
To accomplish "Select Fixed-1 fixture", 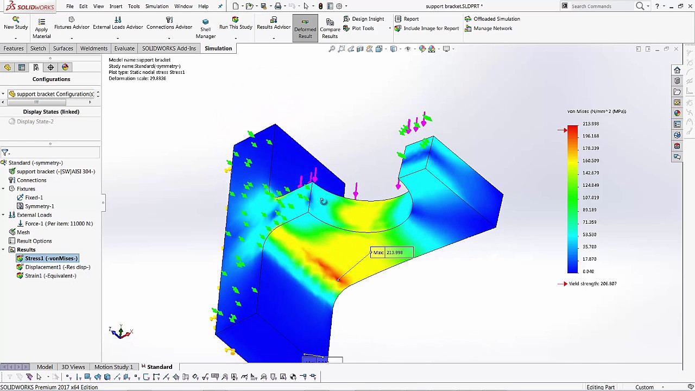I will coord(29,198).
